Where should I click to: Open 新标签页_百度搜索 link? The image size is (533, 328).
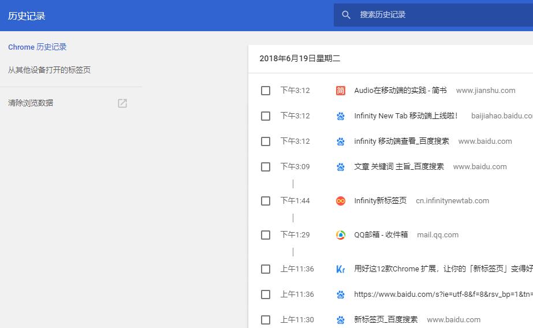pyautogui.click(x=386, y=320)
